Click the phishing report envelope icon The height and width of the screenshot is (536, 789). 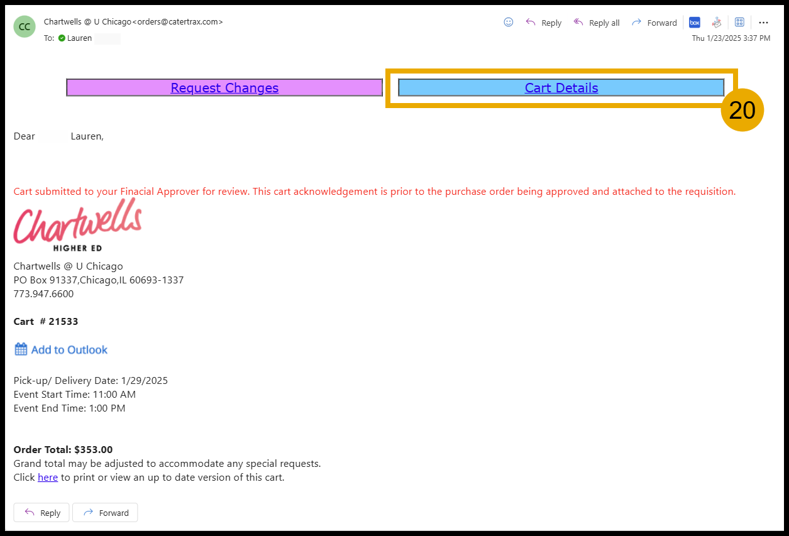coord(716,22)
